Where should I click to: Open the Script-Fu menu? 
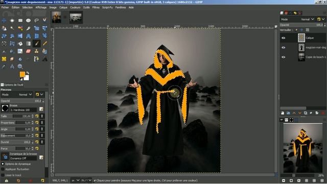pyautogui.click(x=107, y=7)
